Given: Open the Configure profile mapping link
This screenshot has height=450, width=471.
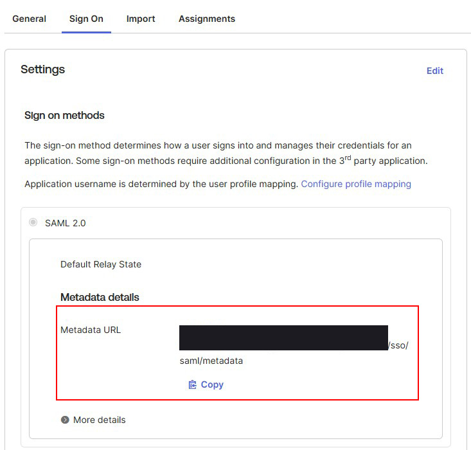Looking at the screenshot, I should pyautogui.click(x=356, y=184).
